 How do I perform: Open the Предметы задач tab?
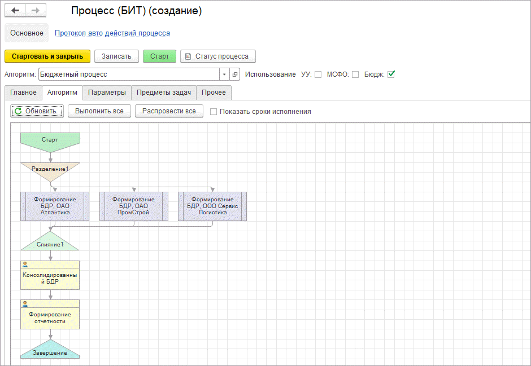(164, 92)
